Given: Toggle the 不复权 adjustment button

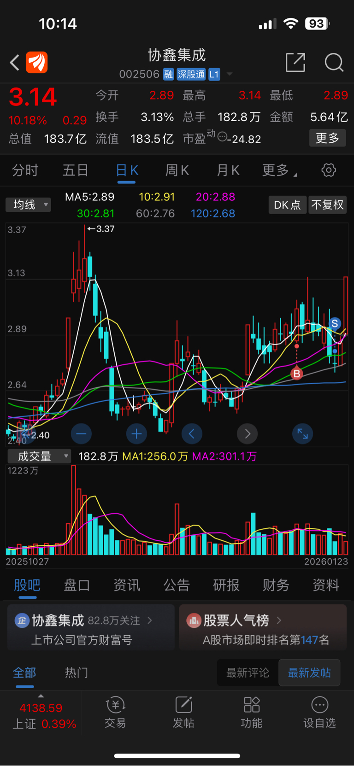Looking at the screenshot, I should tap(327, 205).
